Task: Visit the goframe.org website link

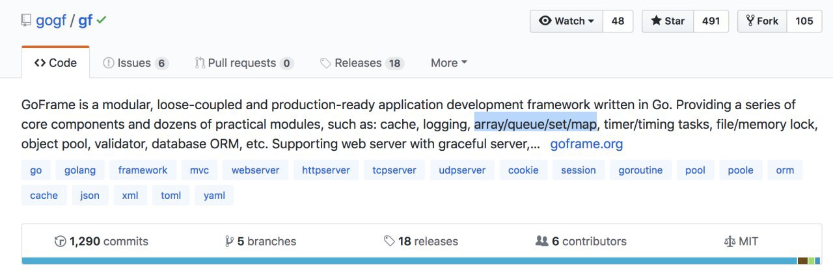Action: point(586,144)
